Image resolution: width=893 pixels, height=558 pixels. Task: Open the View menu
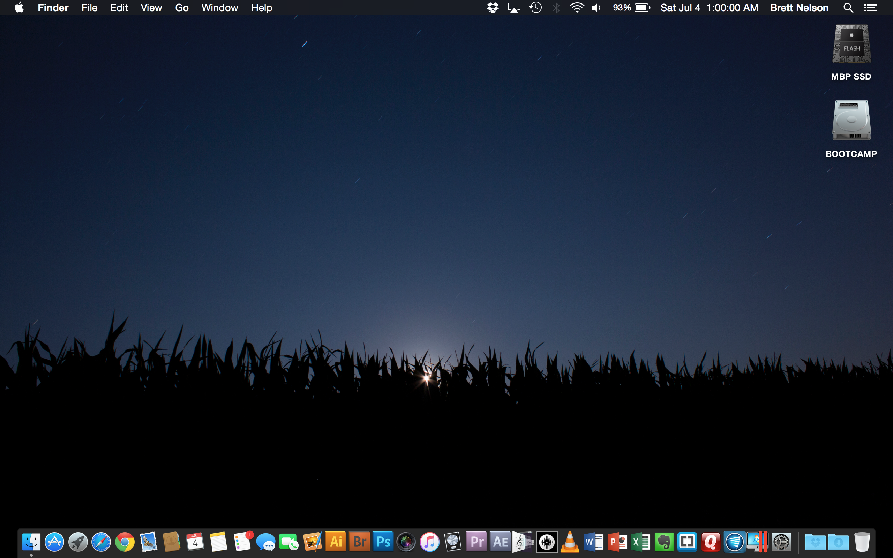pos(151,8)
